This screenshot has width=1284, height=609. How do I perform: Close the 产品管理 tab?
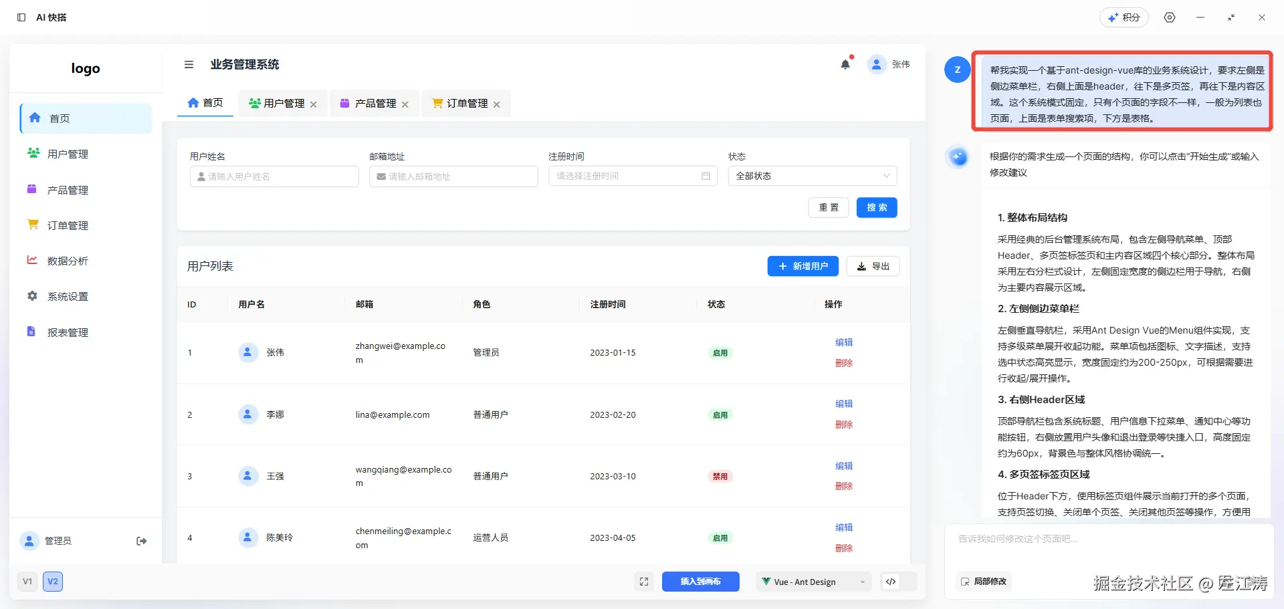point(405,104)
